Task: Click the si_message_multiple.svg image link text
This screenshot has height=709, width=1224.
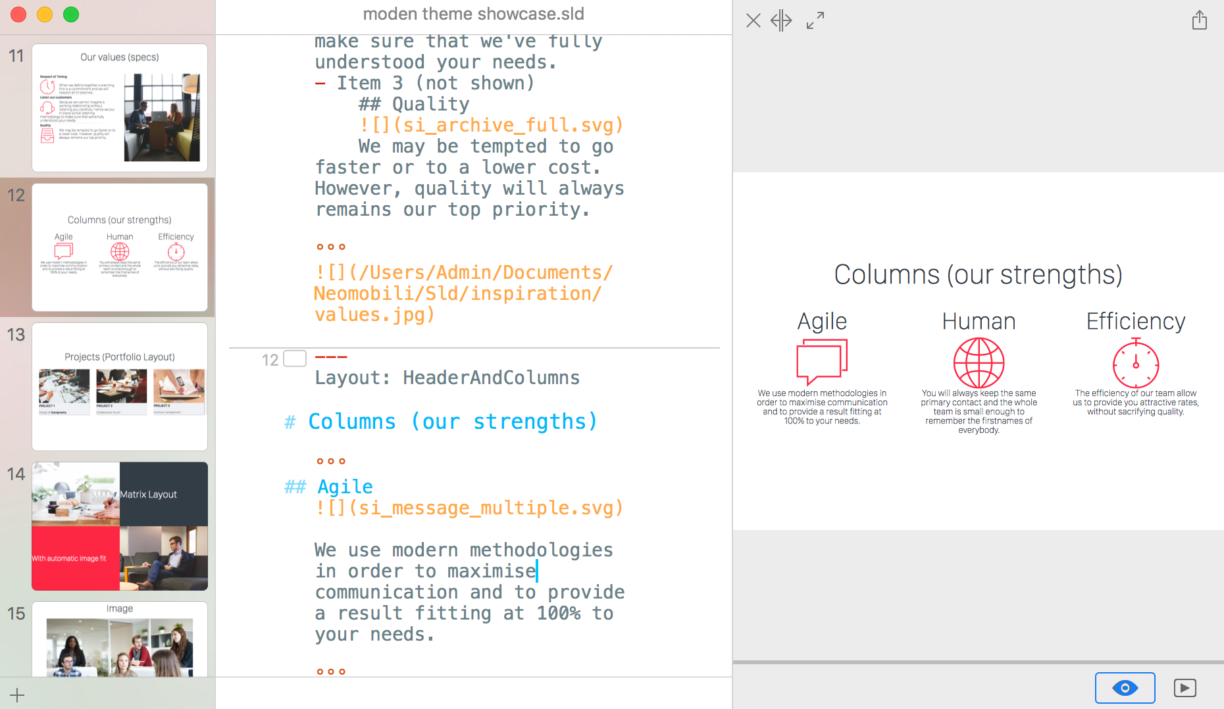Action: click(469, 508)
